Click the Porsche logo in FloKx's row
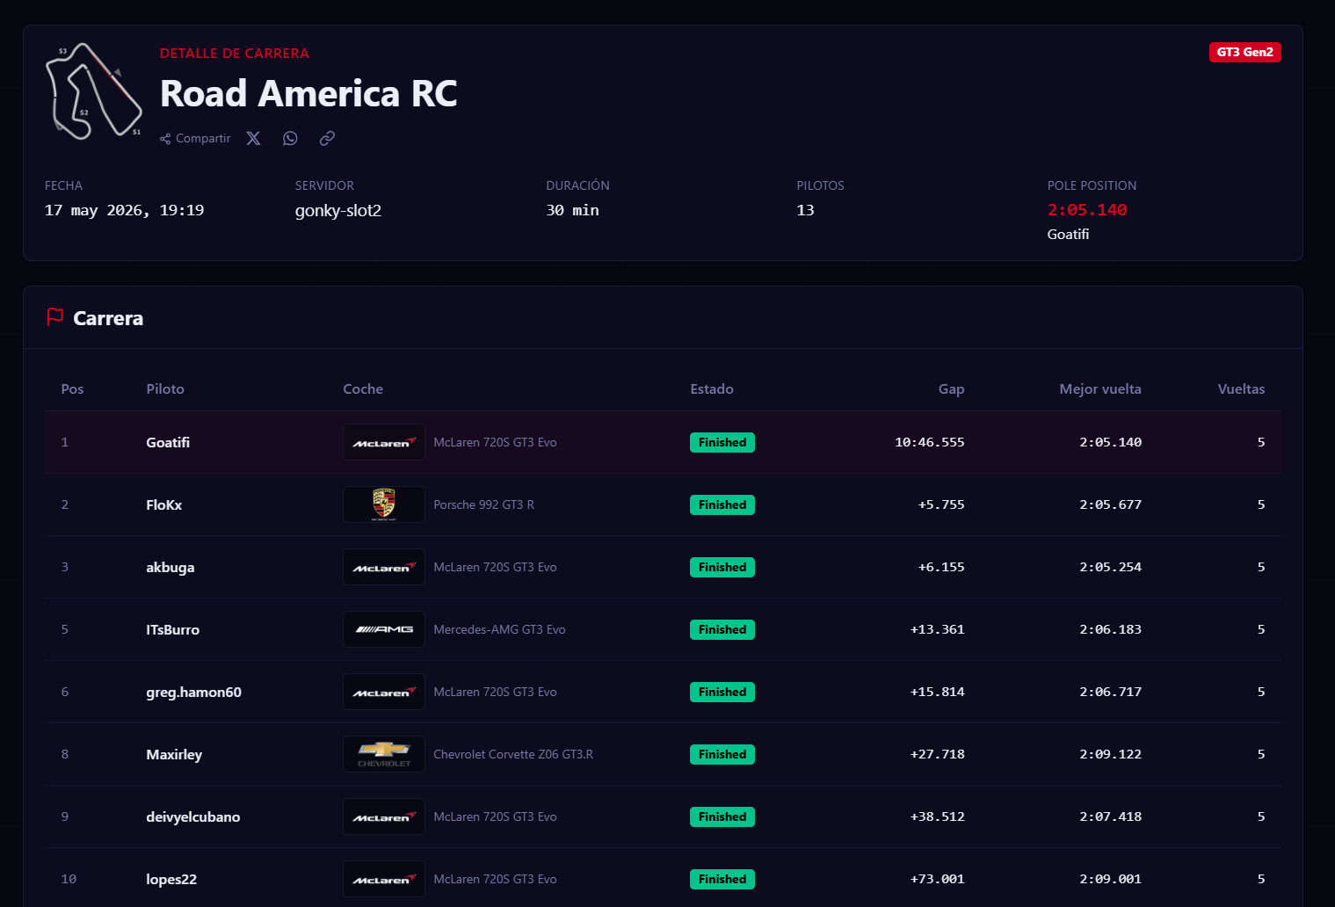Image resolution: width=1335 pixels, height=907 pixels. tap(384, 504)
